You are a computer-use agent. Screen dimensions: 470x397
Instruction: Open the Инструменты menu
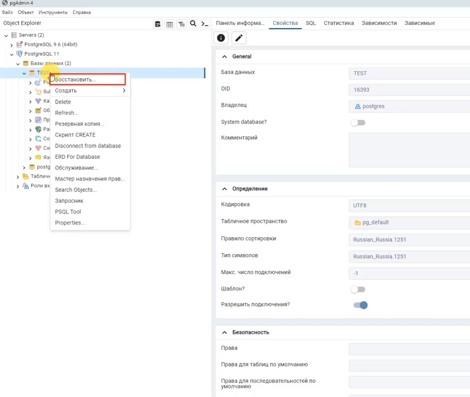(x=53, y=12)
